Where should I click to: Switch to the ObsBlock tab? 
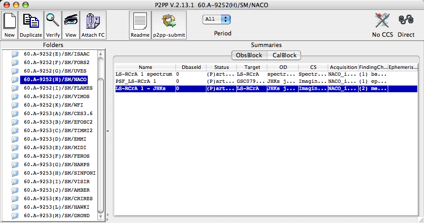tap(249, 55)
